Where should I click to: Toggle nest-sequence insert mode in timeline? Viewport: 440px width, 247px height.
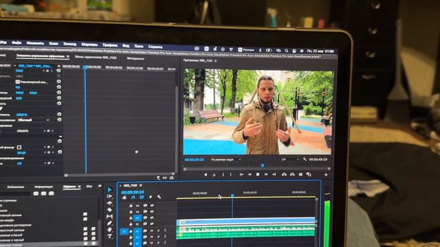click(124, 197)
